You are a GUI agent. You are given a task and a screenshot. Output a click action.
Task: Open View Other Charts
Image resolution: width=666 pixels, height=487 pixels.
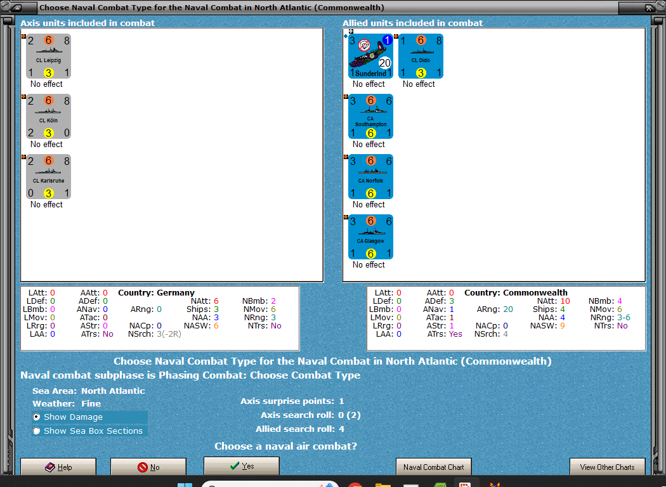(608, 467)
